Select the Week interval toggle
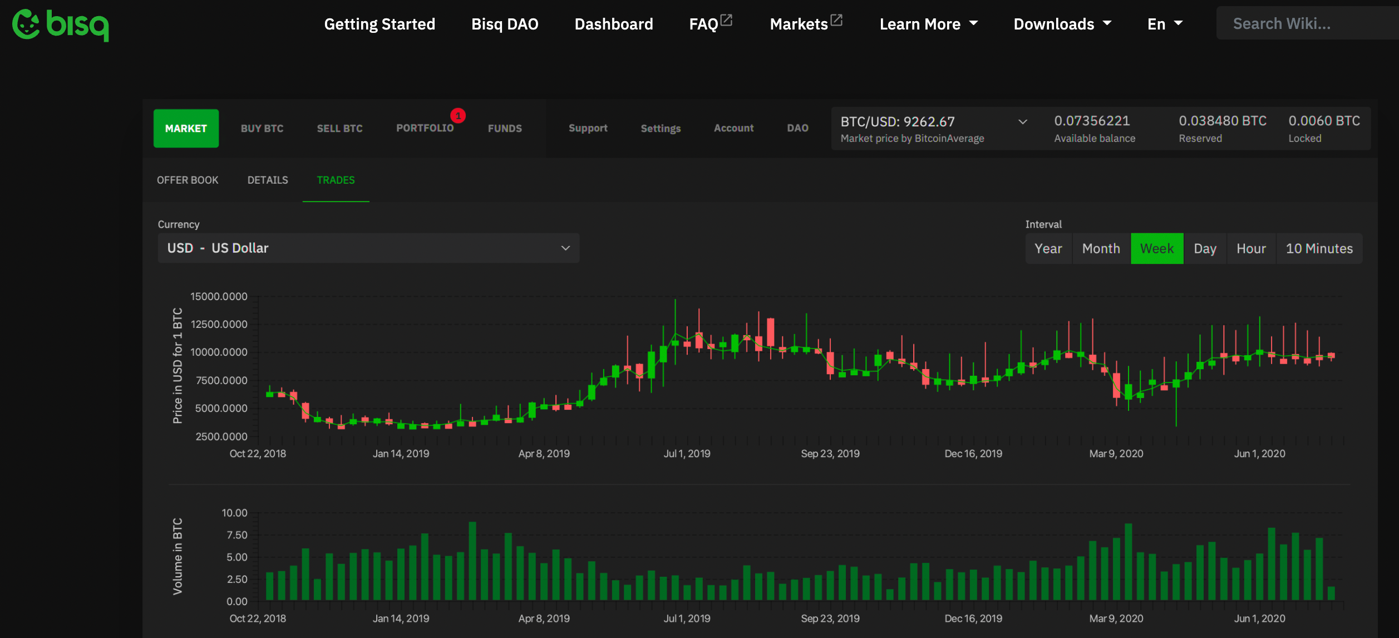Screen dimensions: 1399x638 [1156, 248]
